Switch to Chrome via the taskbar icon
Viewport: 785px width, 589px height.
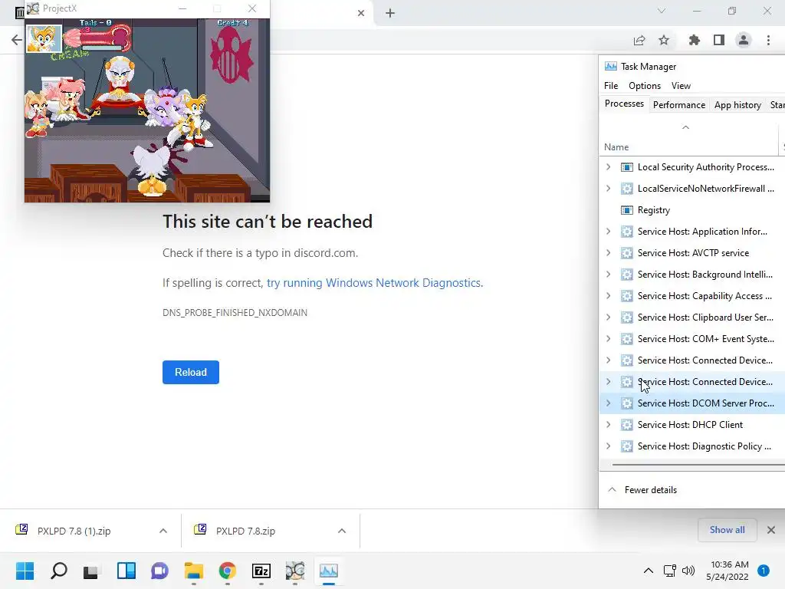tap(227, 571)
